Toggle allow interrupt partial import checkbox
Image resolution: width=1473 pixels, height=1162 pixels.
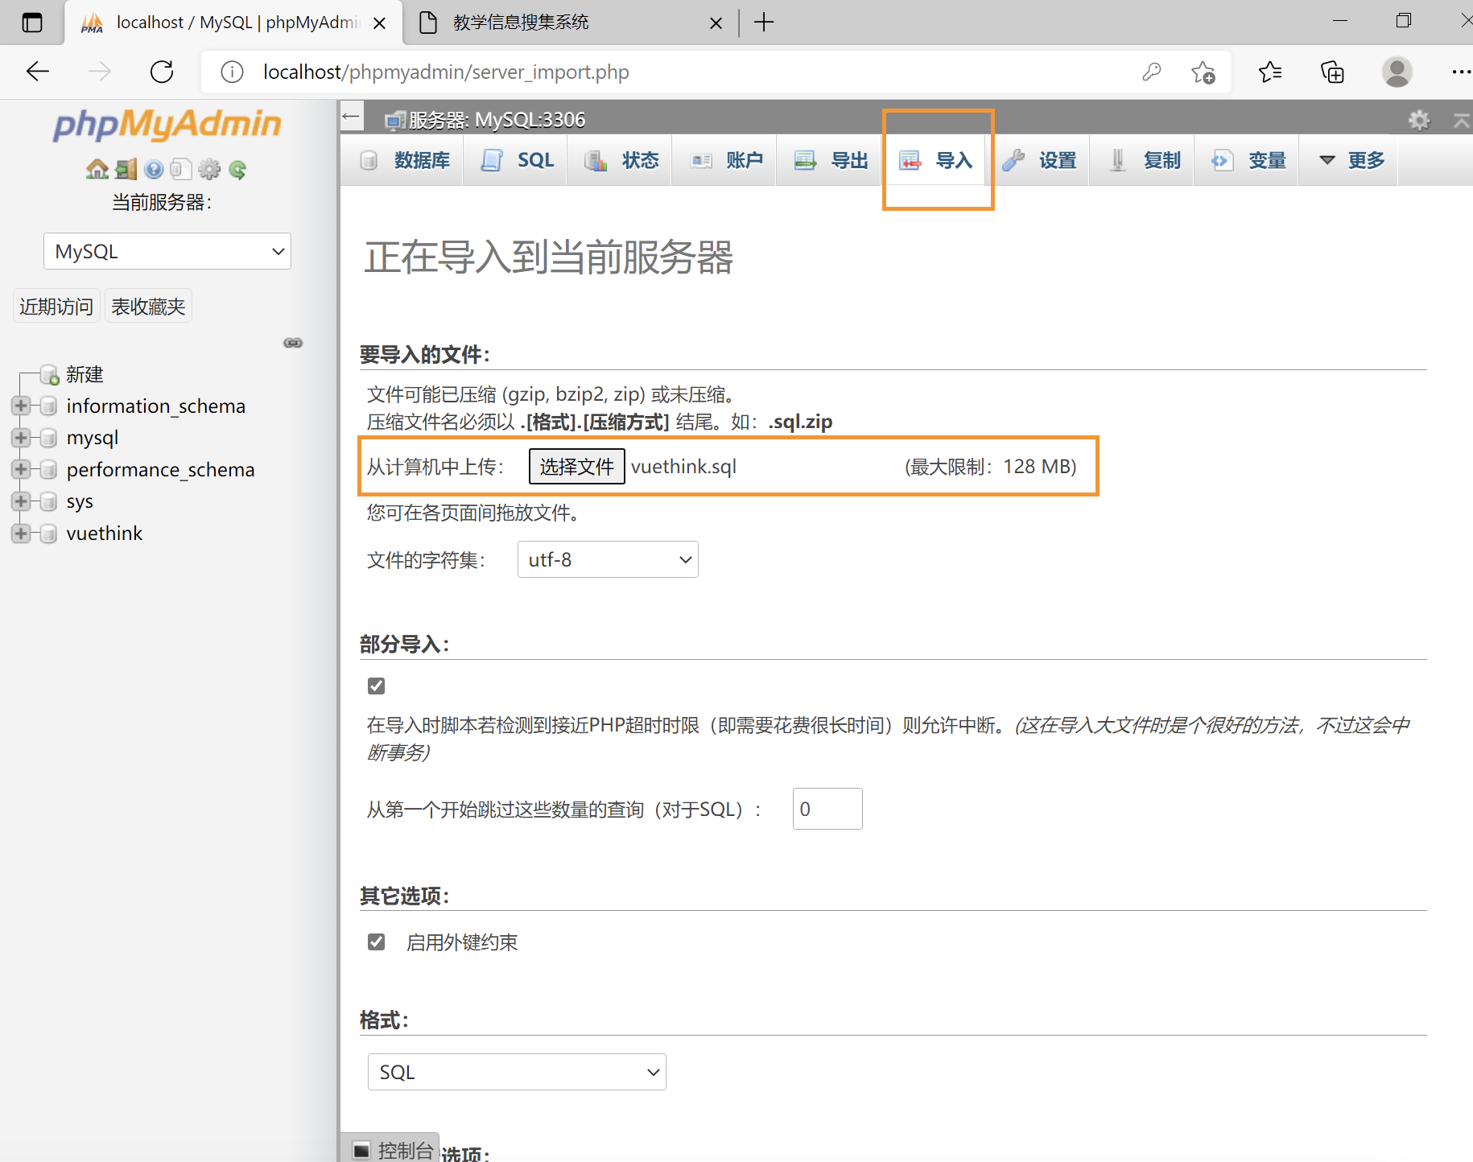click(376, 686)
